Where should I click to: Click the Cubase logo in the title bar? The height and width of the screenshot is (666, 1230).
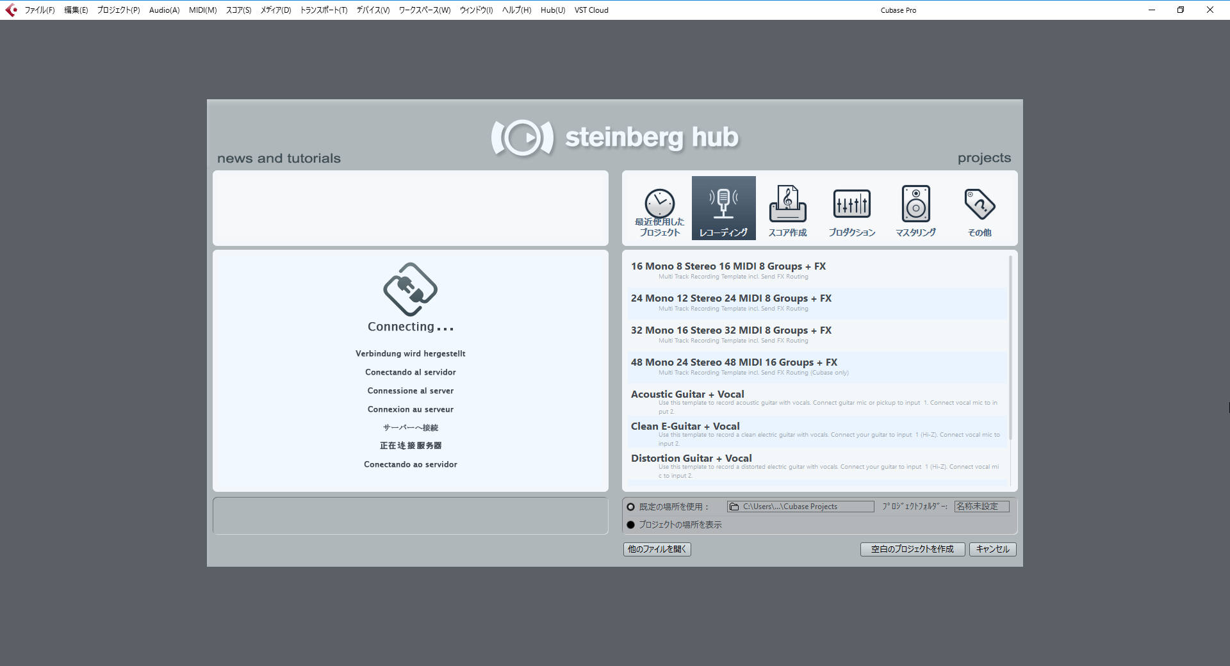[x=11, y=10]
